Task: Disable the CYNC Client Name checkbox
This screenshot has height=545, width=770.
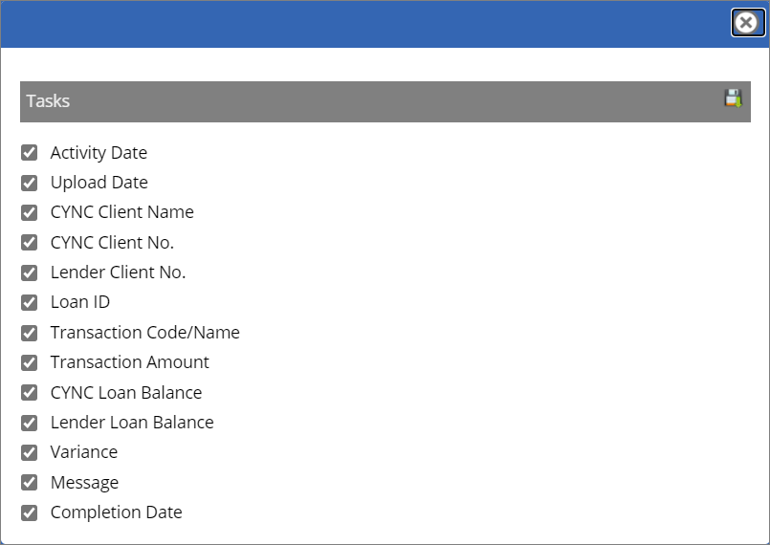Action: point(30,212)
